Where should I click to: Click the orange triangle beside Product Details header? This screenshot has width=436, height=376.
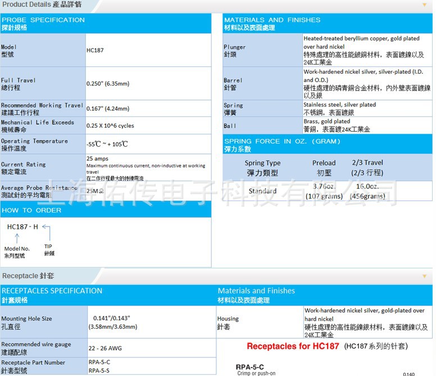[x=424, y=4]
